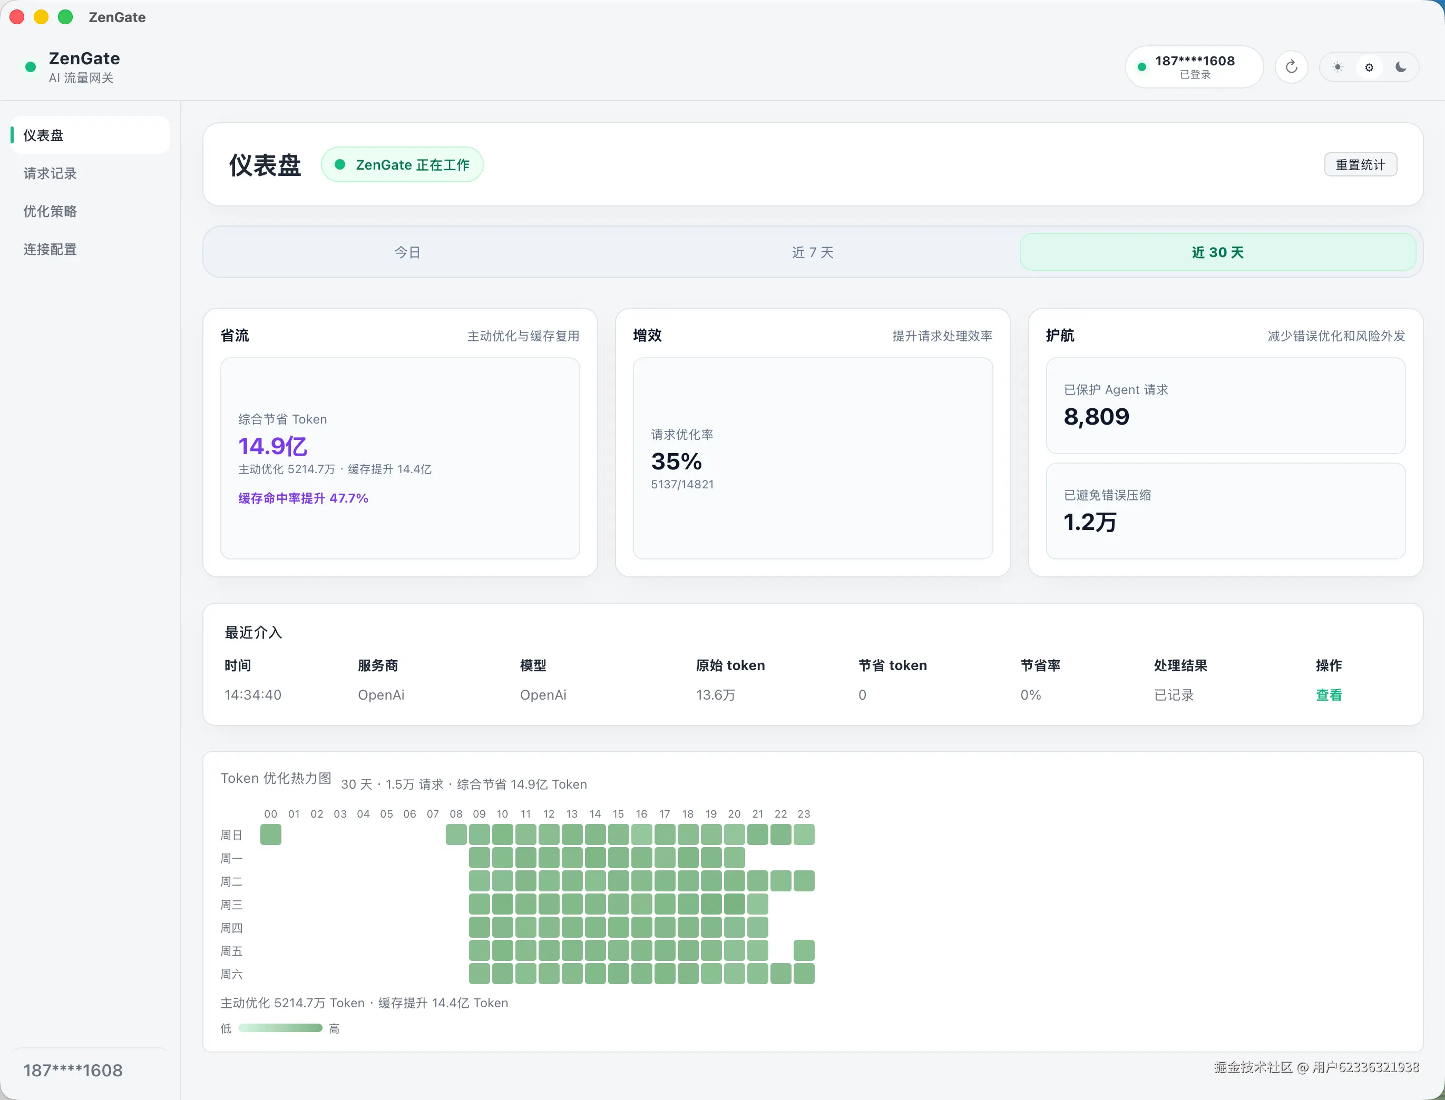Click heatmap cell for 周六 hour 22
Image resolution: width=1445 pixels, height=1100 pixels.
[x=781, y=974]
